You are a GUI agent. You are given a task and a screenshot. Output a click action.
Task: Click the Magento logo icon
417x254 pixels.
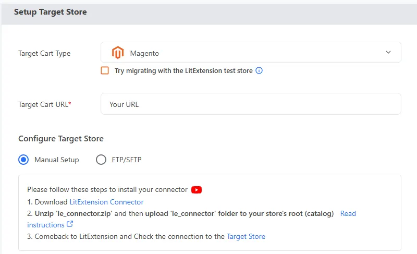click(118, 52)
